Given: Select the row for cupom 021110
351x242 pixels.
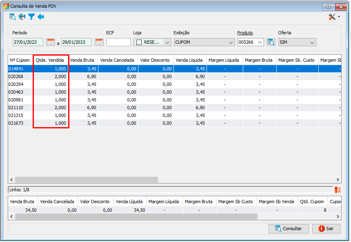Looking at the screenshot, I should [x=175, y=108].
